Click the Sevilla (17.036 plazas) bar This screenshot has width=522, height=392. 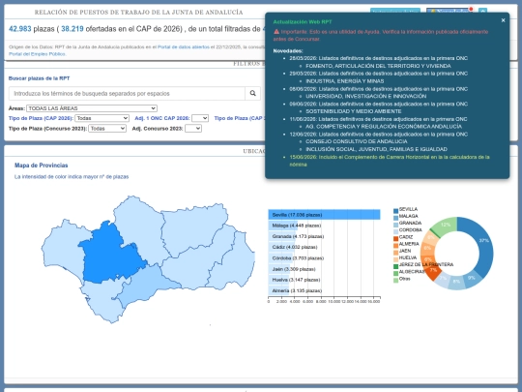tap(324, 215)
